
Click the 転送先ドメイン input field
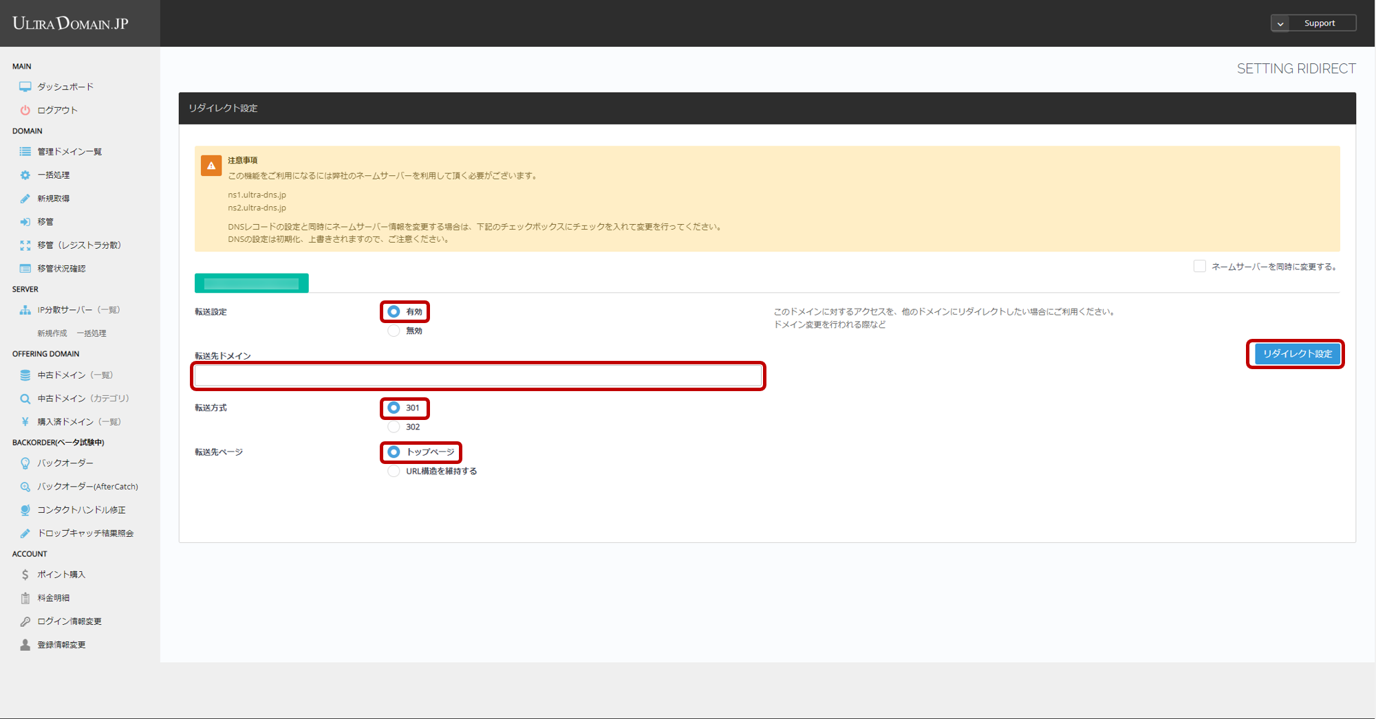click(478, 376)
